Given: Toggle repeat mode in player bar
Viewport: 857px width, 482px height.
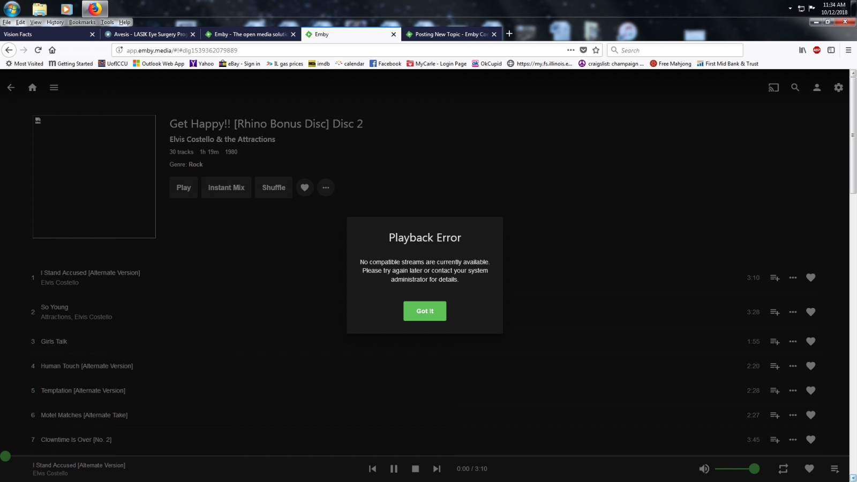Looking at the screenshot, I should click(x=783, y=469).
